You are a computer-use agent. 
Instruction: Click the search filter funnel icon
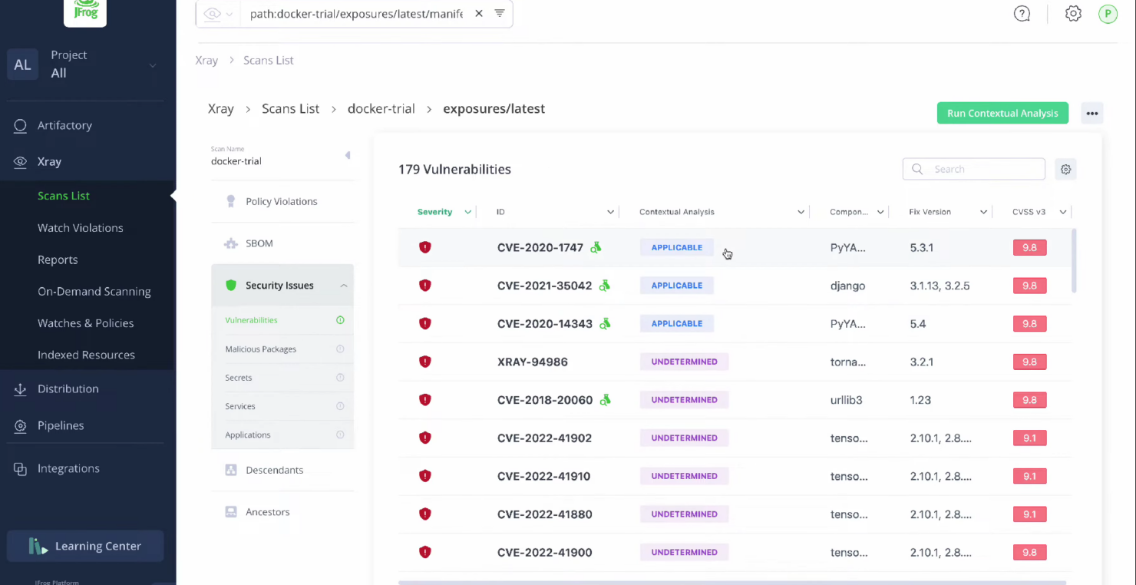[x=500, y=13]
